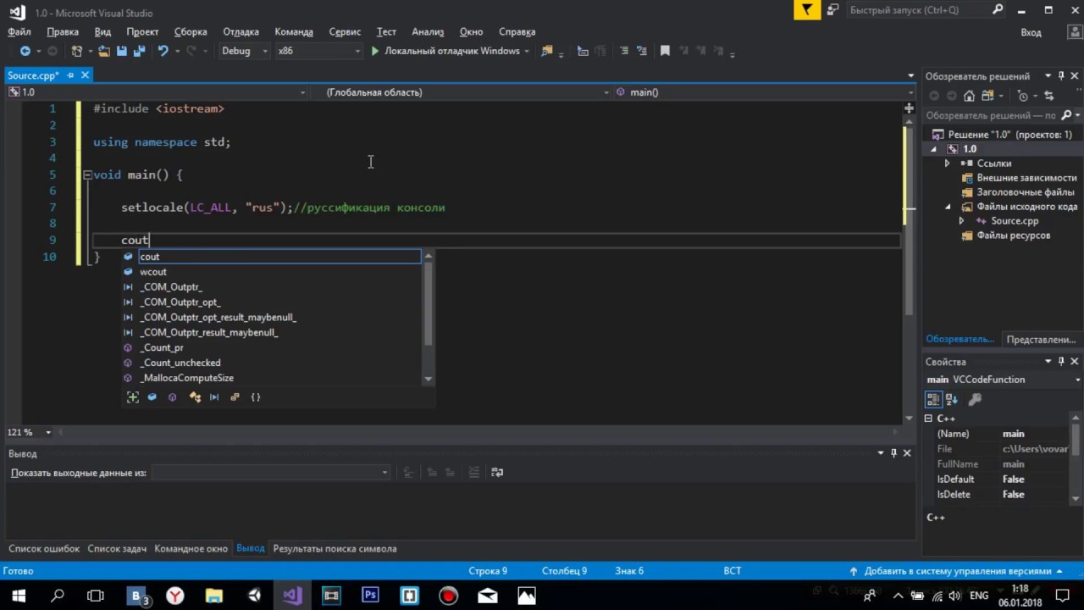Click Добавить в систему управления версиями
Image resolution: width=1084 pixels, height=610 pixels.
click(x=958, y=571)
